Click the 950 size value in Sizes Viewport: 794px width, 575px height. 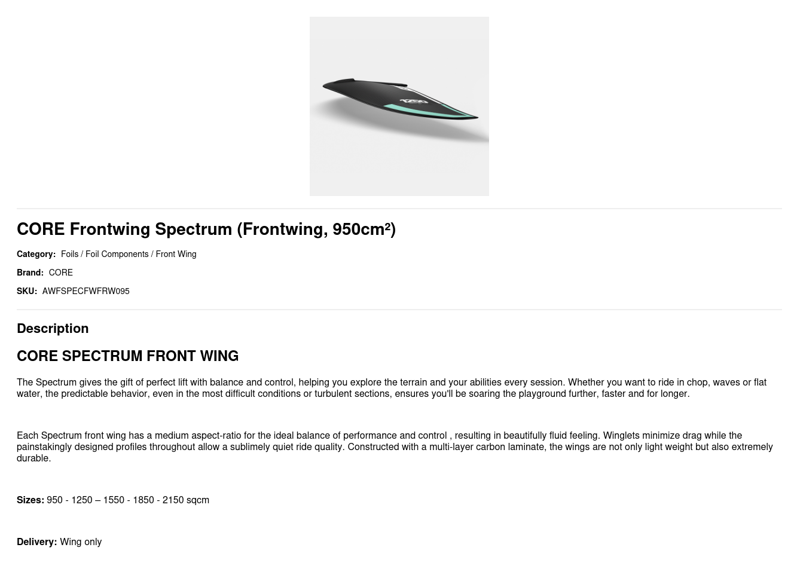(54, 500)
